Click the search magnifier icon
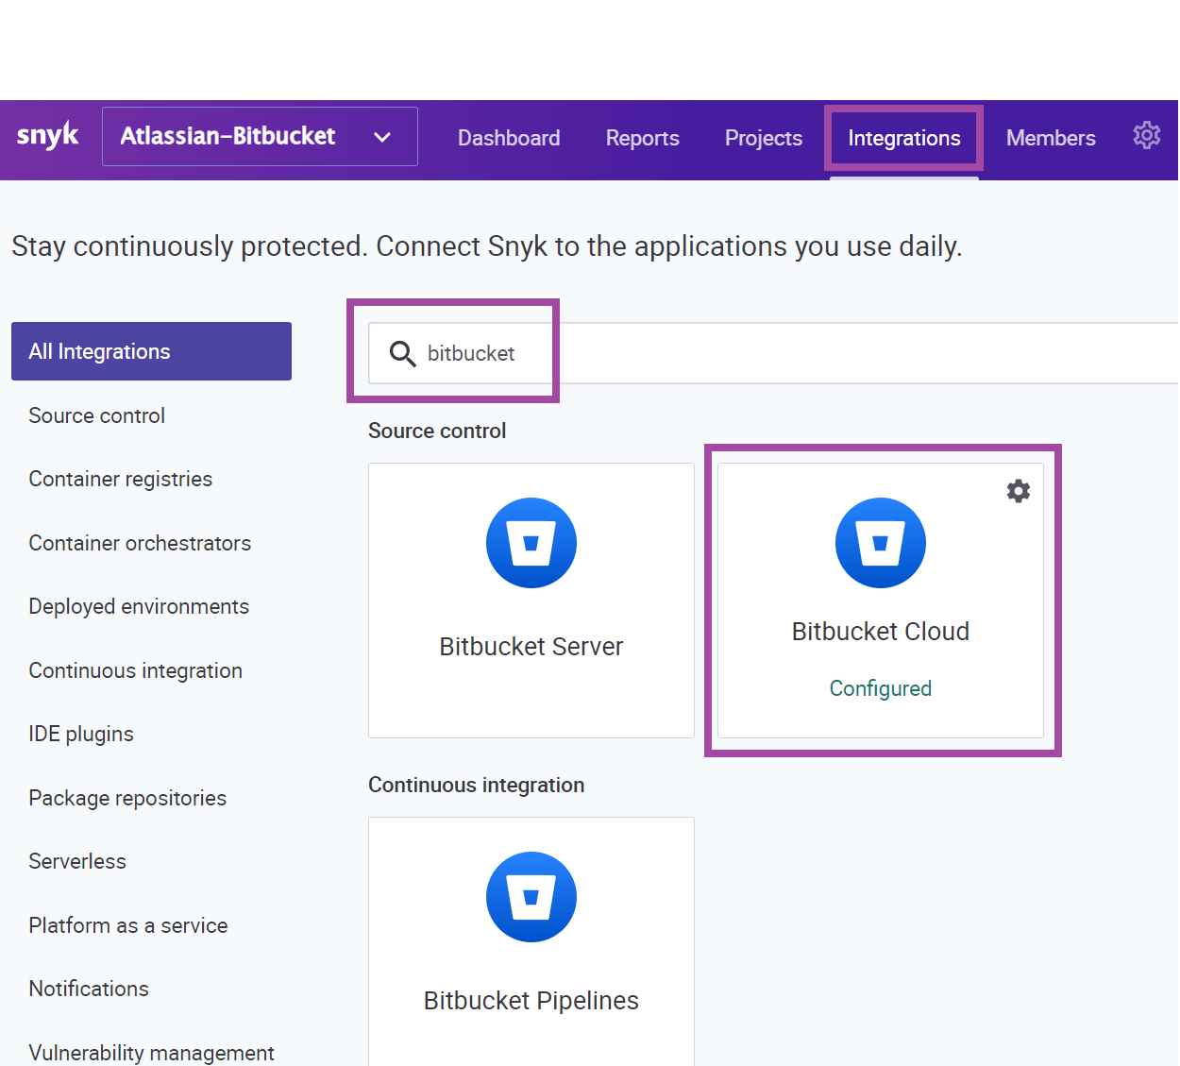Viewport: 1180px width, 1066px height. point(402,353)
